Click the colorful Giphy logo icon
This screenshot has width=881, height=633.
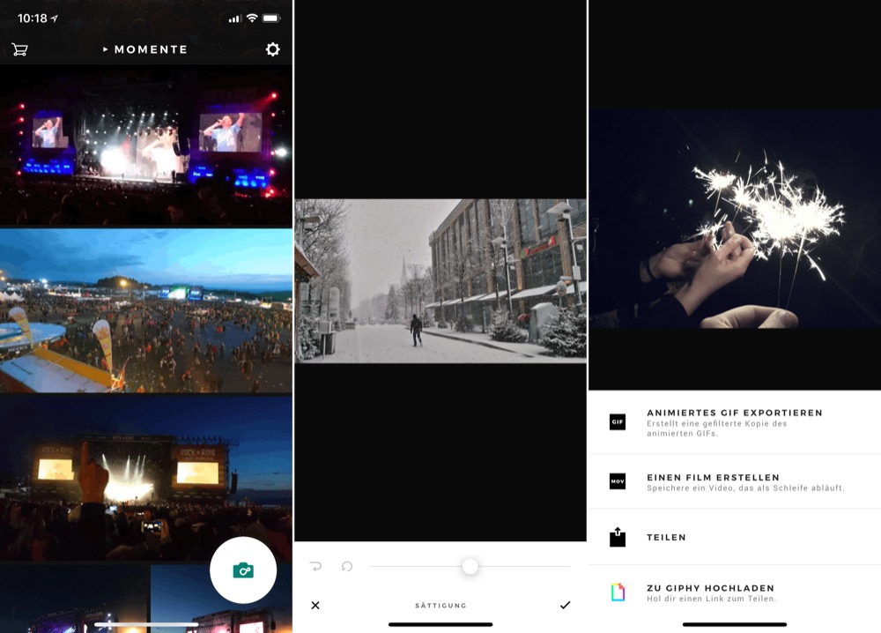[618, 592]
